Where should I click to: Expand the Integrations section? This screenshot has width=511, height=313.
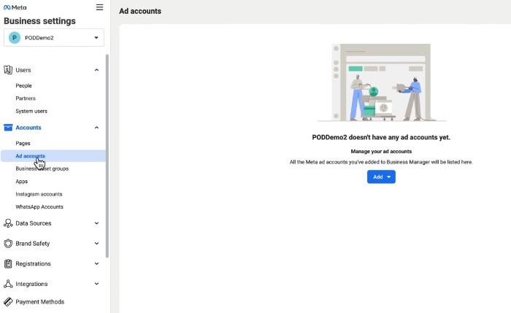[96, 284]
